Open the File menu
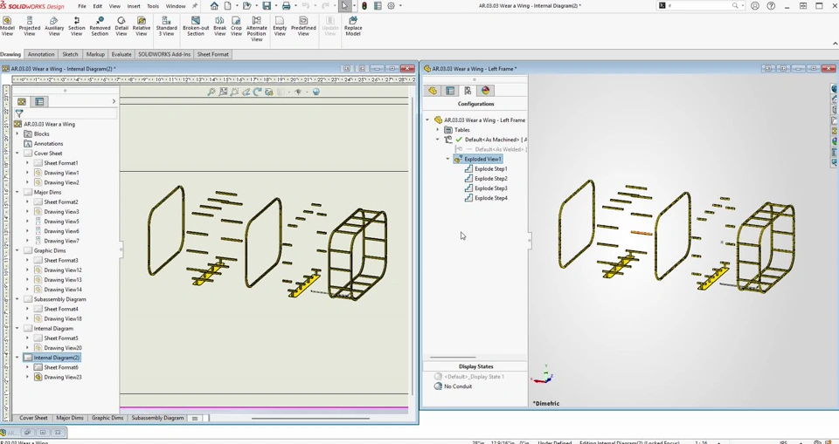 tap(82, 6)
